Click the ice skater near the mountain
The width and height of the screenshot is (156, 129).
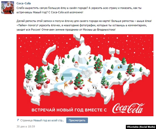point(90,59)
